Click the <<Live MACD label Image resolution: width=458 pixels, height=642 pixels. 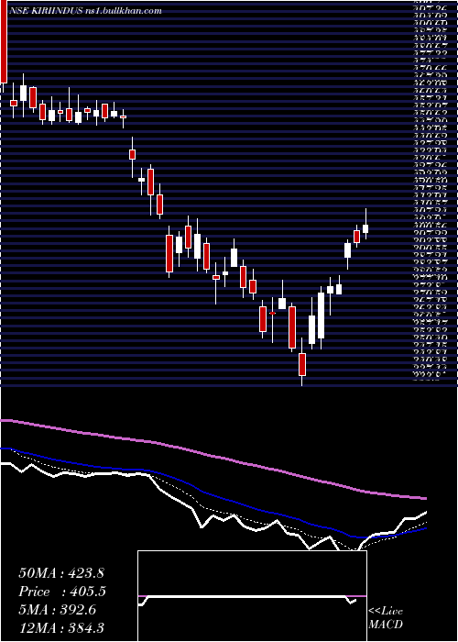(386, 618)
